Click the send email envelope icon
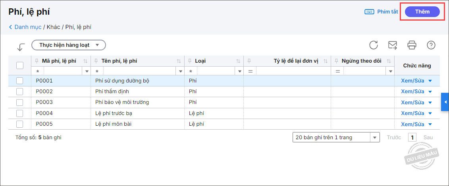The image size is (449, 186). pyautogui.click(x=393, y=45)
